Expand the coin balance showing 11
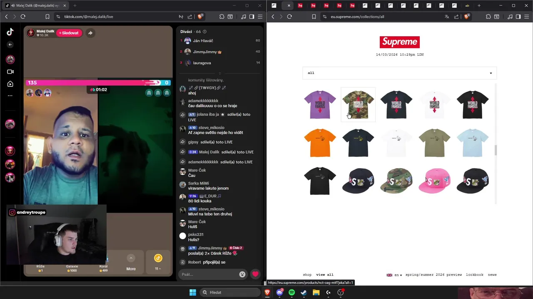Screen dimensions: 533x299 [158, 262]
